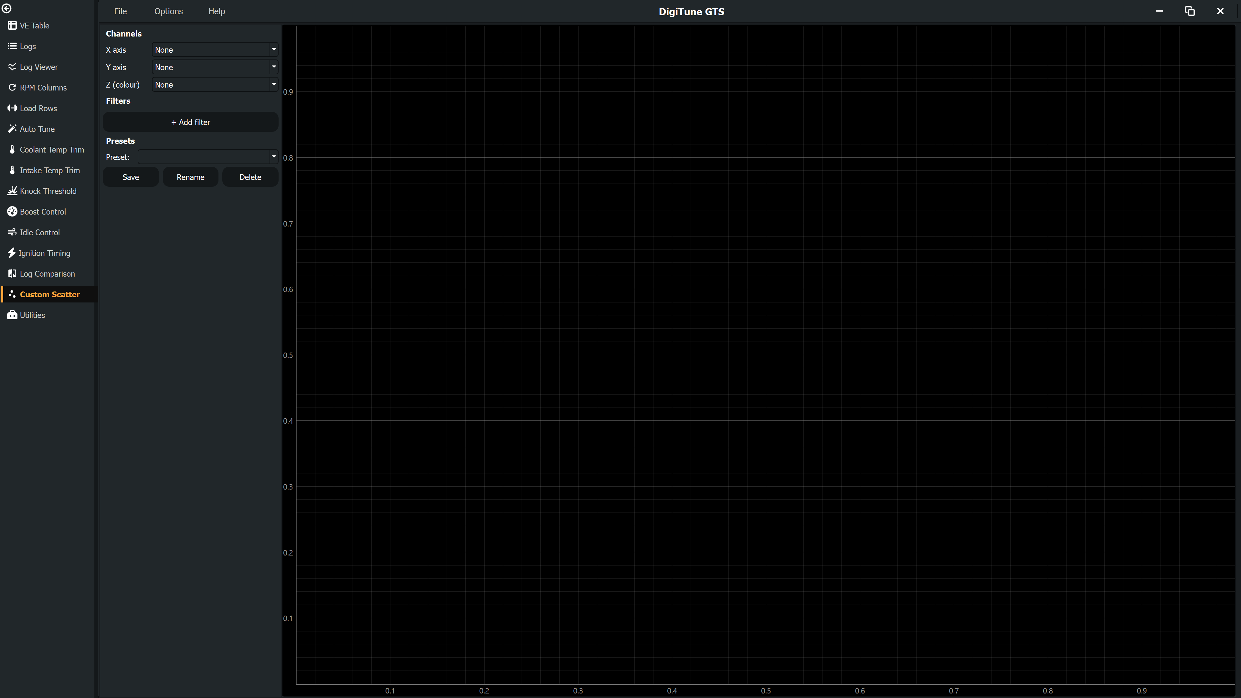
Task: Open the Log Viewer page
Action: point(48,67)
